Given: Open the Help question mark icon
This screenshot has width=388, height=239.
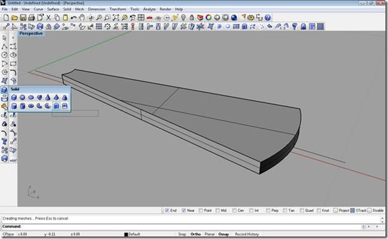Looking at the screenshot, I should click(x=267, y=18).
